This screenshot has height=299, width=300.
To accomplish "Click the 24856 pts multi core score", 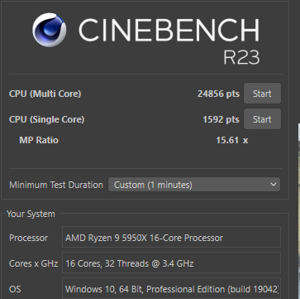I will coord(218,94).
